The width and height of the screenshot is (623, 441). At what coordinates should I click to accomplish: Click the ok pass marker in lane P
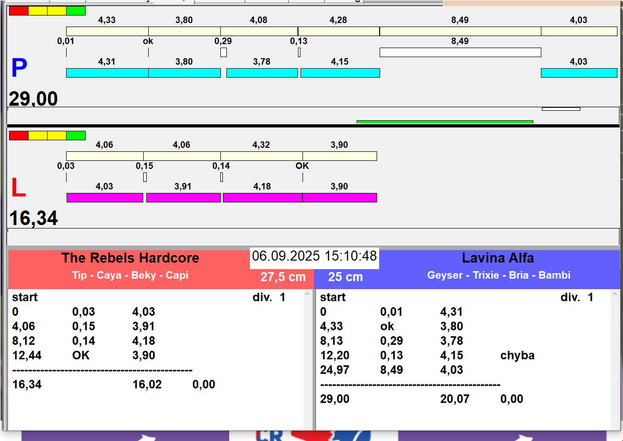(148, 41)
